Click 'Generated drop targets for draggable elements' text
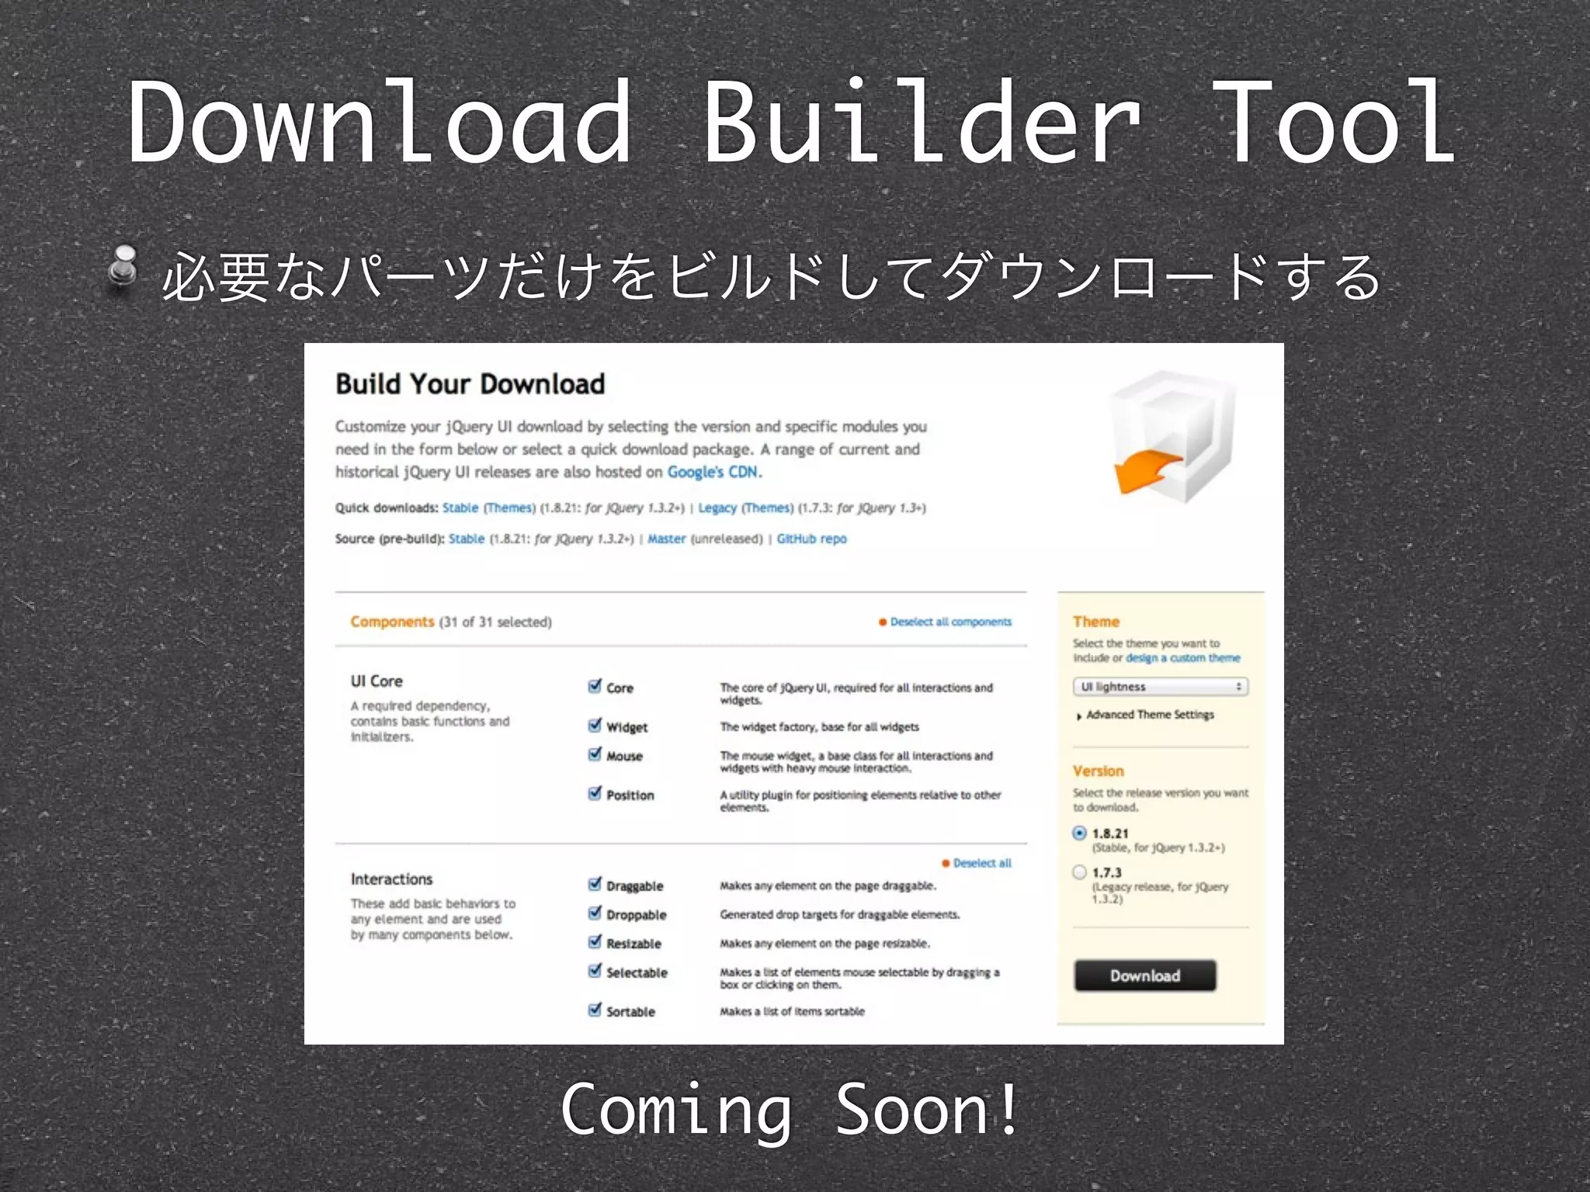This screenshot has height=1192, width=1590. (840, 915)
